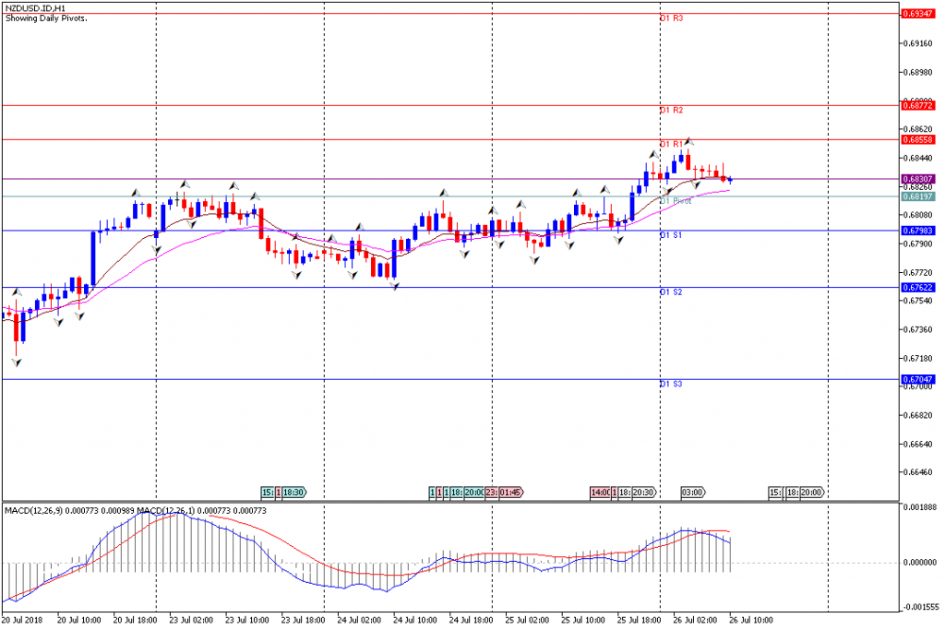This screenshot has width=945, height=630.
Task: Click the 0.67047 S3 price tag
Action: 916,379
